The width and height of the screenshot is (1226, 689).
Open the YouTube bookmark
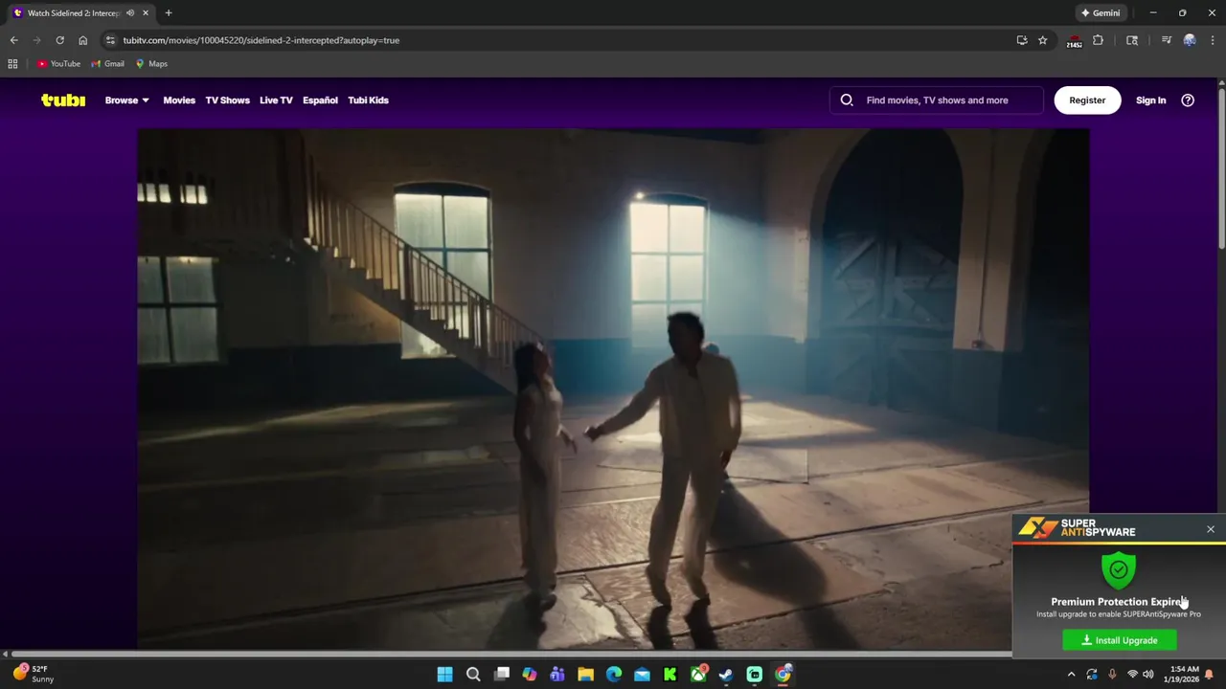tap(58, 64)
